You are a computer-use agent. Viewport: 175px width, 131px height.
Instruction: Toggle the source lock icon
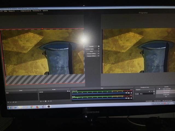click(69, 91)
